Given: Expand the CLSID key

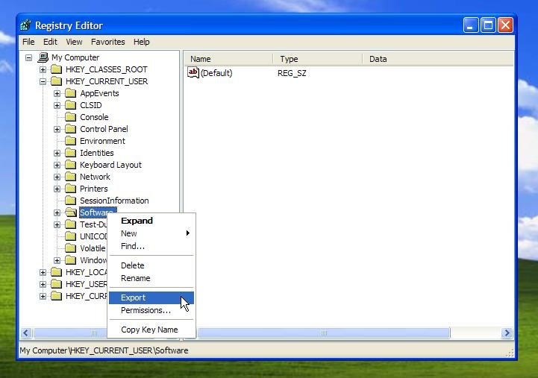Looking at the screenshot, I should tap(57, 106).
